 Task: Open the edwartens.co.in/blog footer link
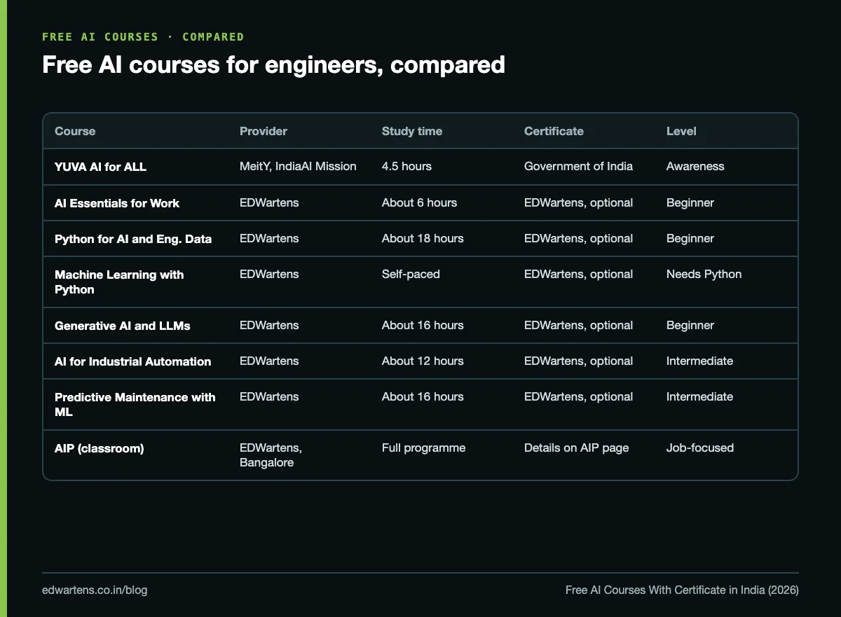(x=95, y=590)
